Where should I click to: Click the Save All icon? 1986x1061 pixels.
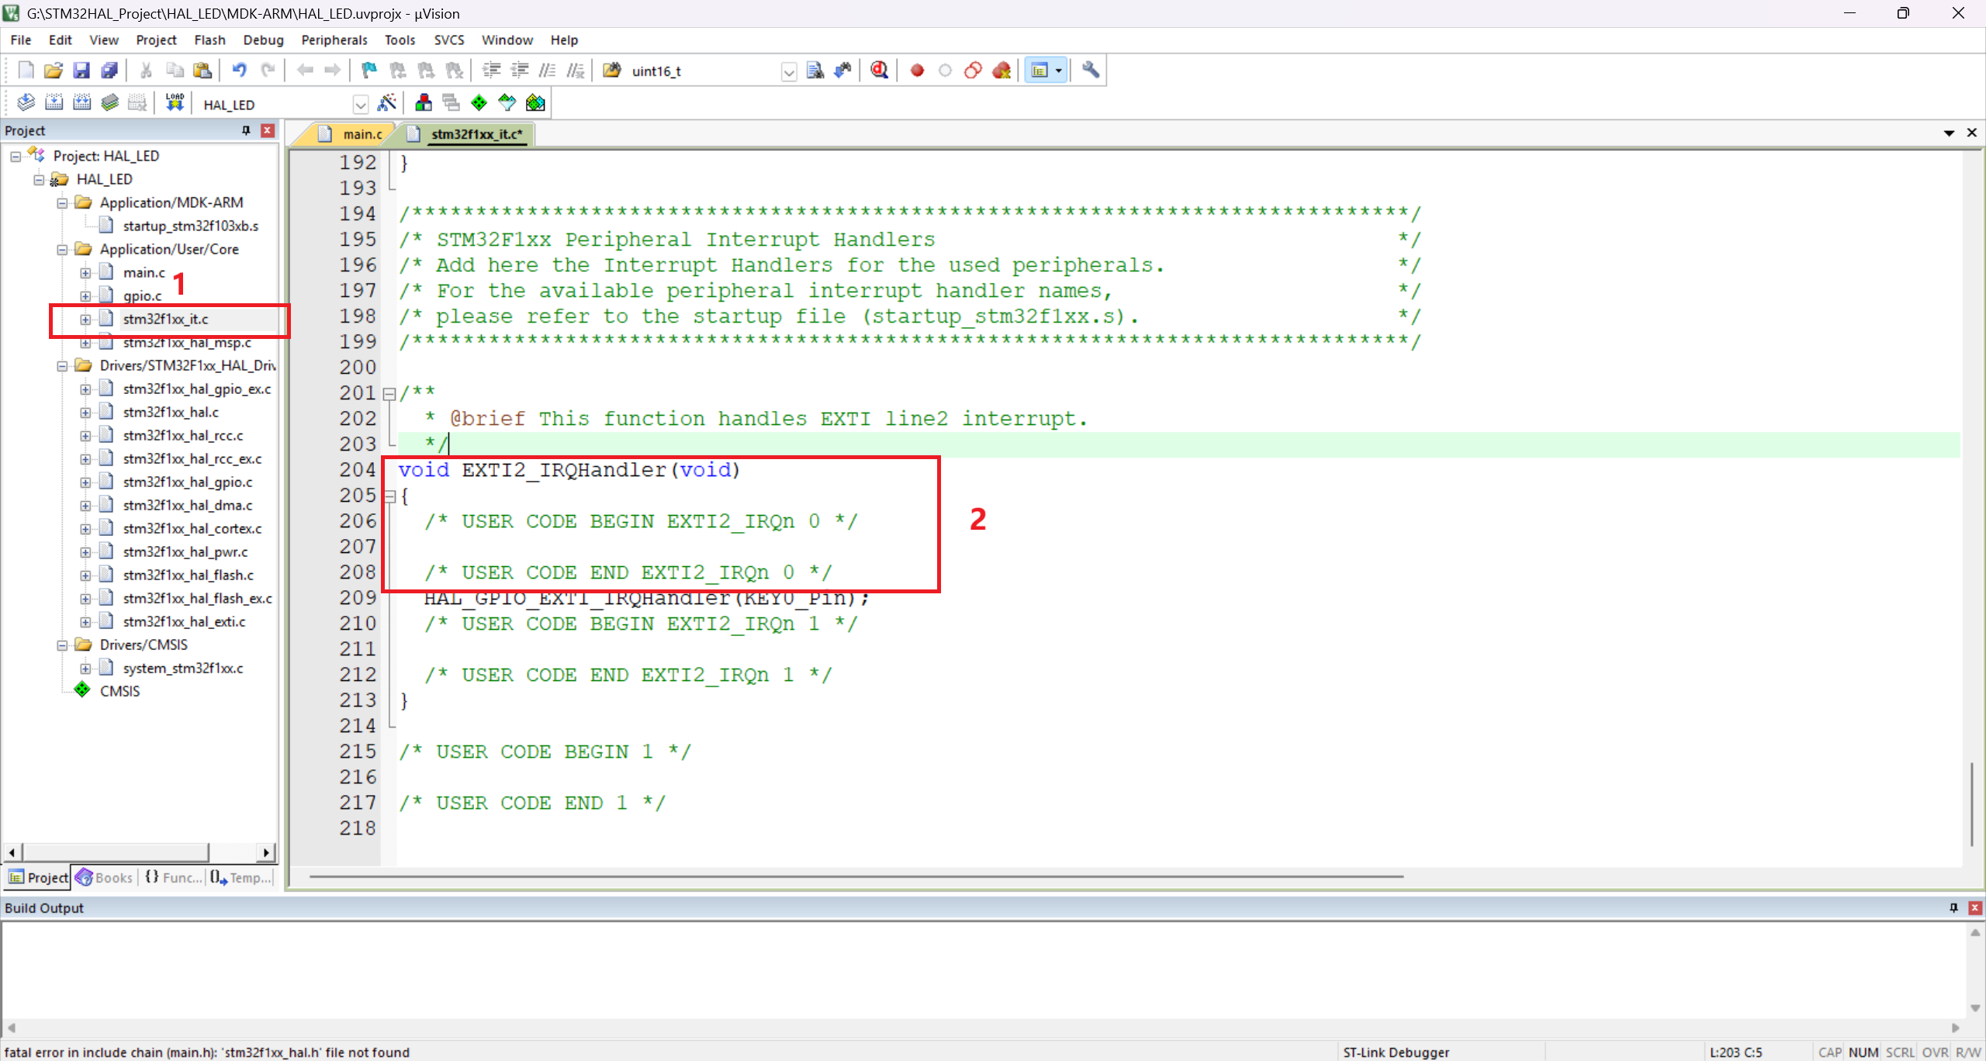[109, 71]
